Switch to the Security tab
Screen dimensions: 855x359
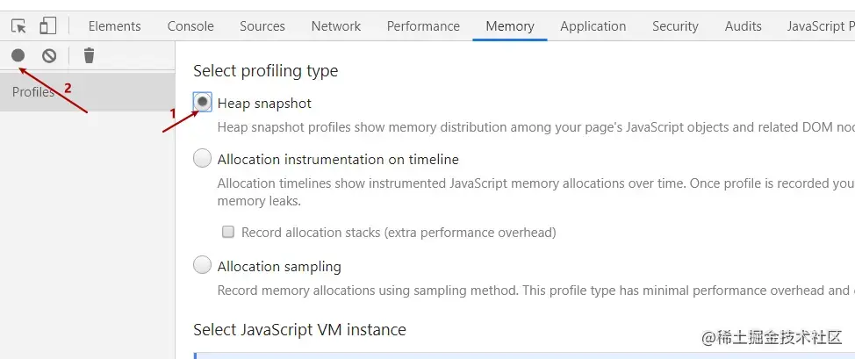pyautogui.click(x=675, y=26)
